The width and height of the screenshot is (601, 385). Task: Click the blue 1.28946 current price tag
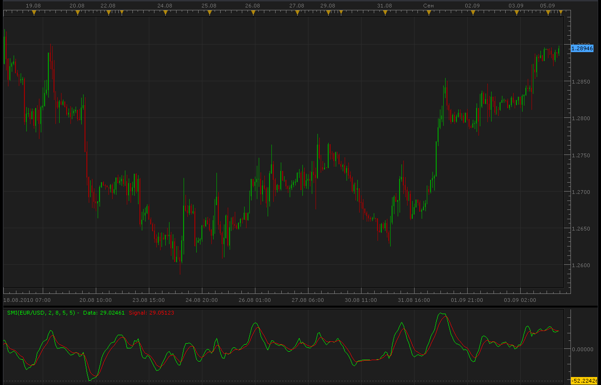point(582,48)
